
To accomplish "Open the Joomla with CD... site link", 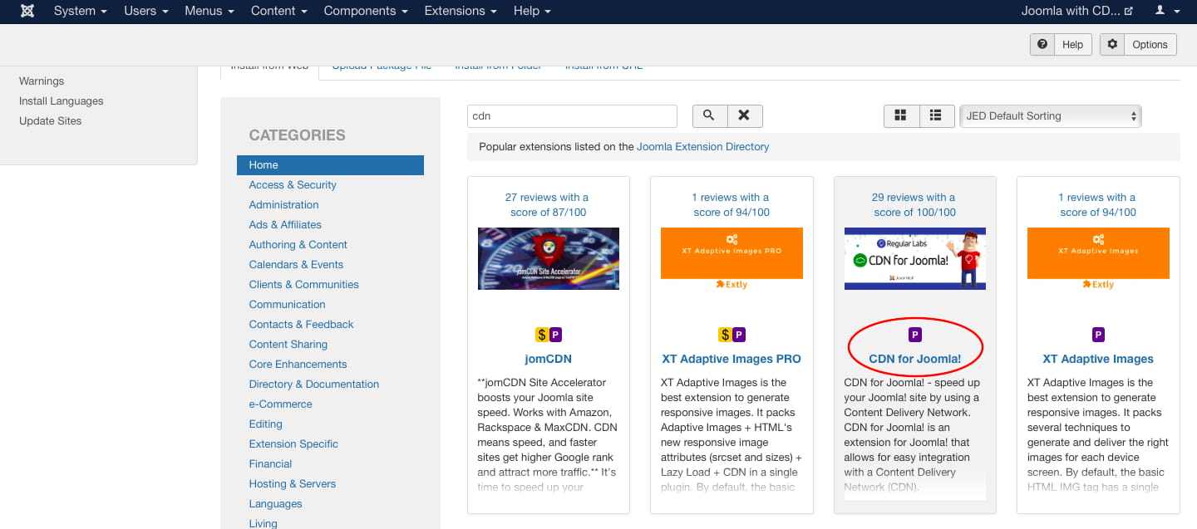I will click(x=1076, y=11).
